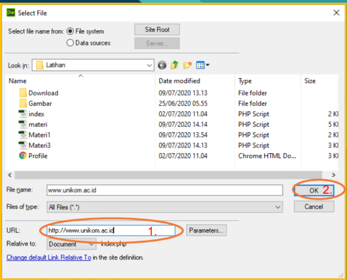Image resolution: width=347 pixels, height=280 pixels.
Task: Open Change default Link Relative To link
Action: coord(49,258)
